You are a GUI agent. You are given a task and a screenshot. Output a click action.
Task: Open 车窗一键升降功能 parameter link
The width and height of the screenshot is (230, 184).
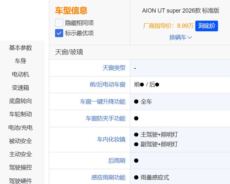click(x=103, y=102)
